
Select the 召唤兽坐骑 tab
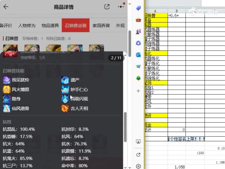[76, 25]
